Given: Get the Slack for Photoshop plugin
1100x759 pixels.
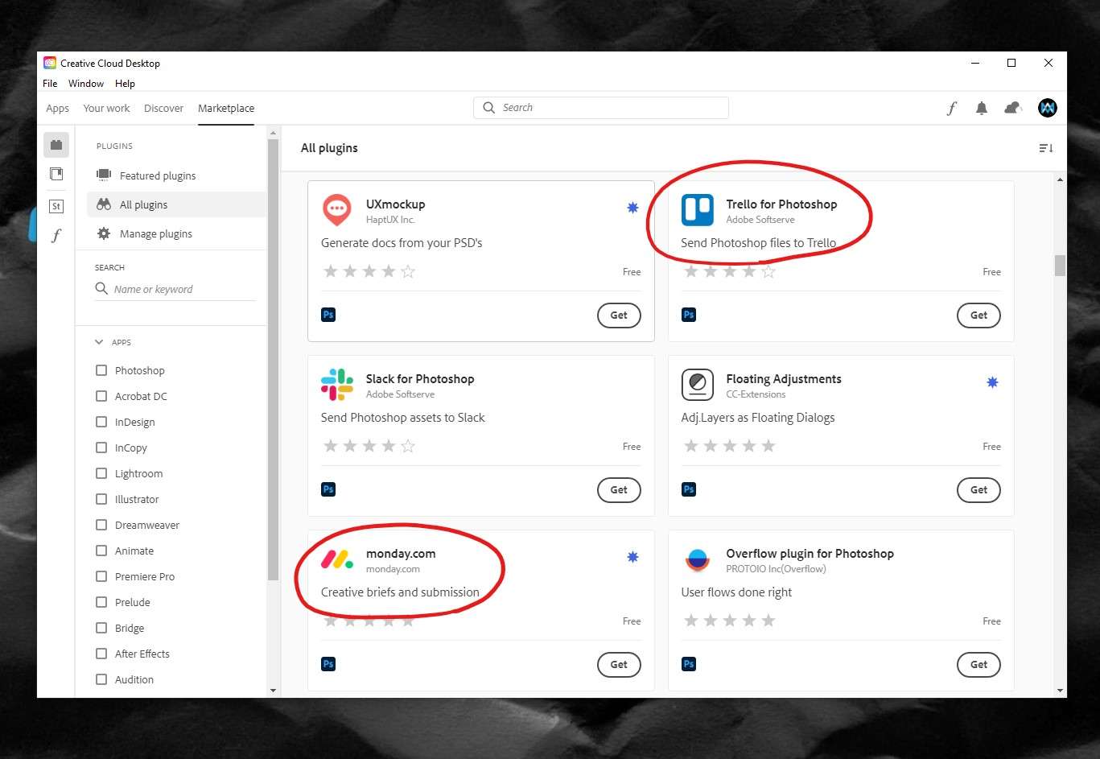Looking at the screenshot, I should point(619,490).
